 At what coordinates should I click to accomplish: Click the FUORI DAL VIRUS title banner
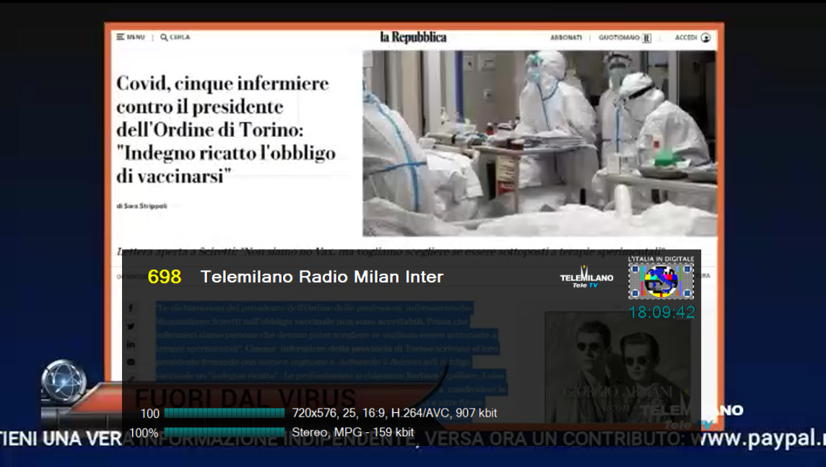[245, 399]
